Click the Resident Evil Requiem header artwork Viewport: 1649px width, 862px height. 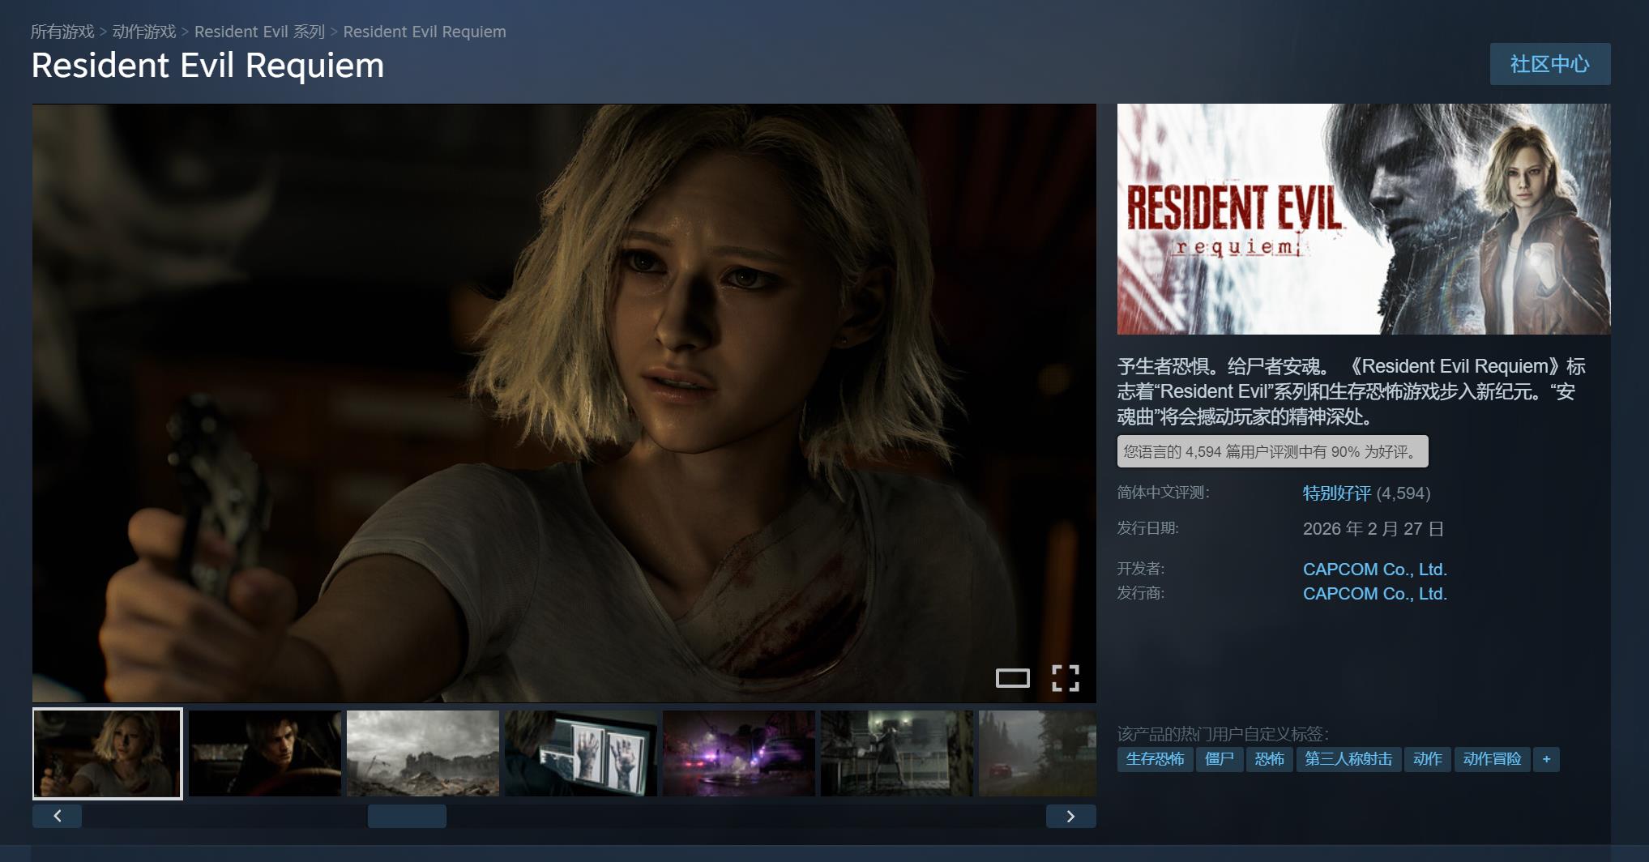pyautogui.click(x=1363, y=219)
